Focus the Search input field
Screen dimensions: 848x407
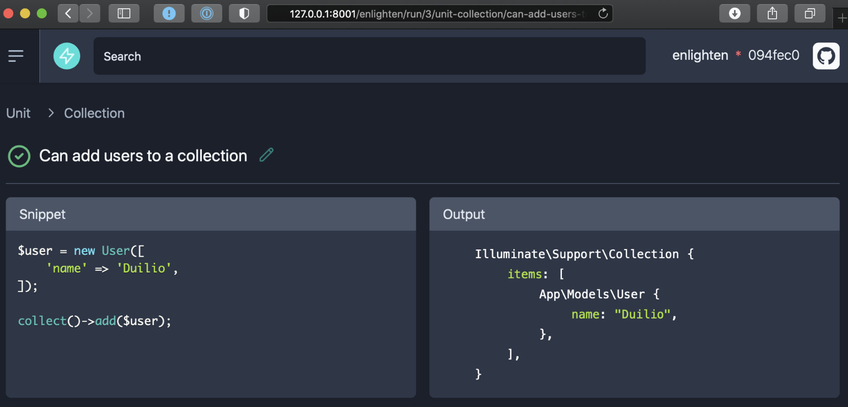coord(369,56)
